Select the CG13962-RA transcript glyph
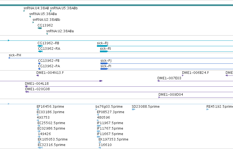This screenshot has height=149, width=233. pyautogui.click(x=40, y=51)
